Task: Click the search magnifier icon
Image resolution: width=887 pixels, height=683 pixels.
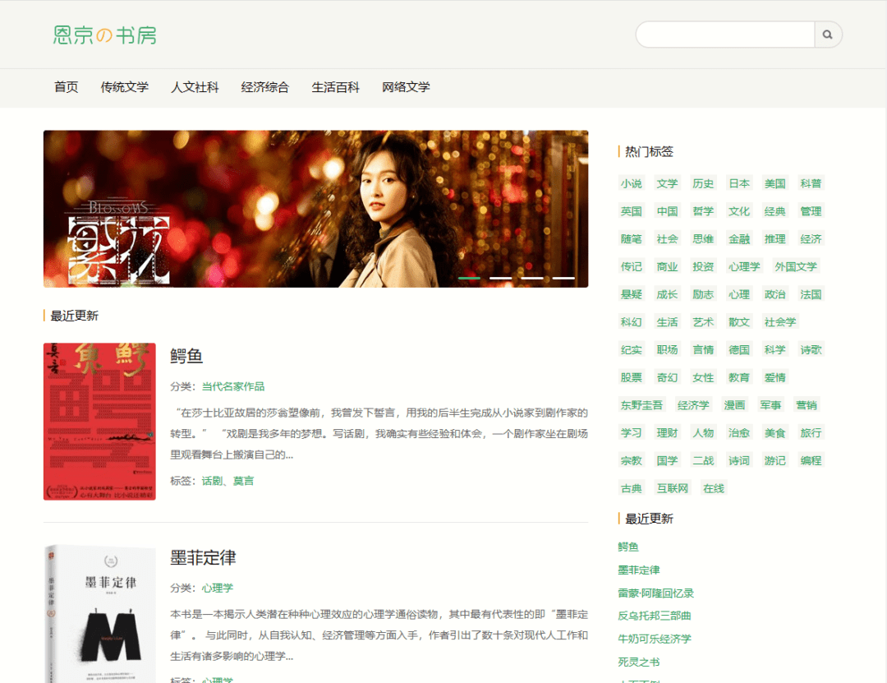Action: point(827,35)
